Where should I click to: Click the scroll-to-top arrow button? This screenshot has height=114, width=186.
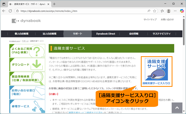[x=177, y=108]
